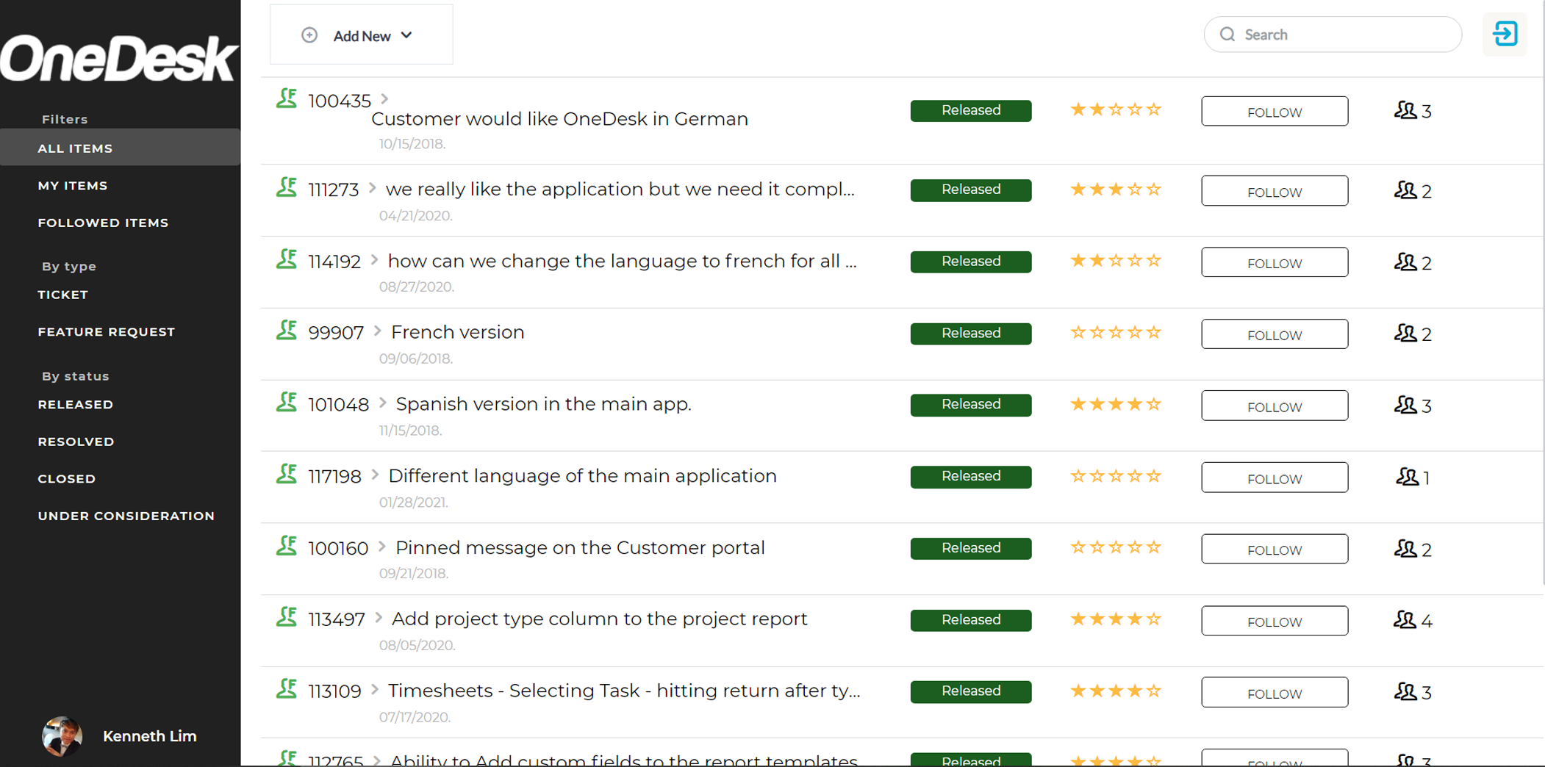Click feature request icon for item 114192
The image size is (1545, 767).
pos(287,259)
